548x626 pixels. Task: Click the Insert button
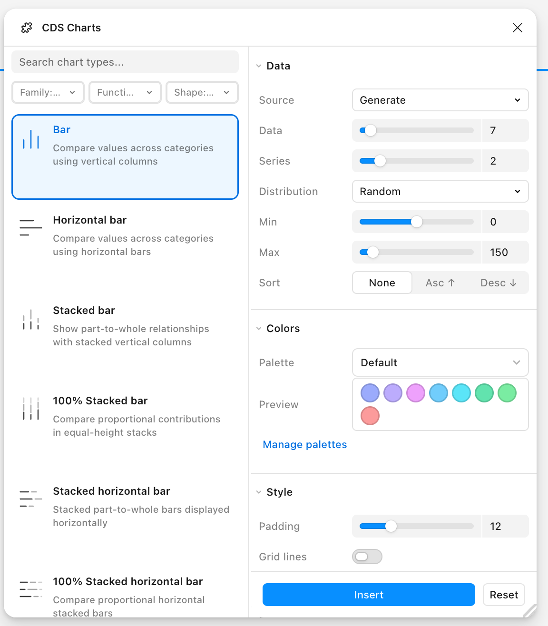pyautogui.click(x=369, y=595)
